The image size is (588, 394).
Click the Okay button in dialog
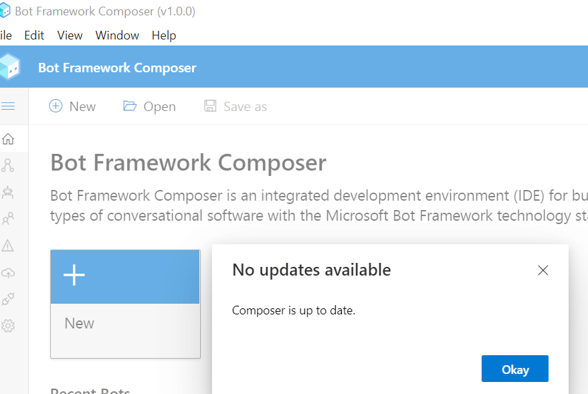point(515,369)
